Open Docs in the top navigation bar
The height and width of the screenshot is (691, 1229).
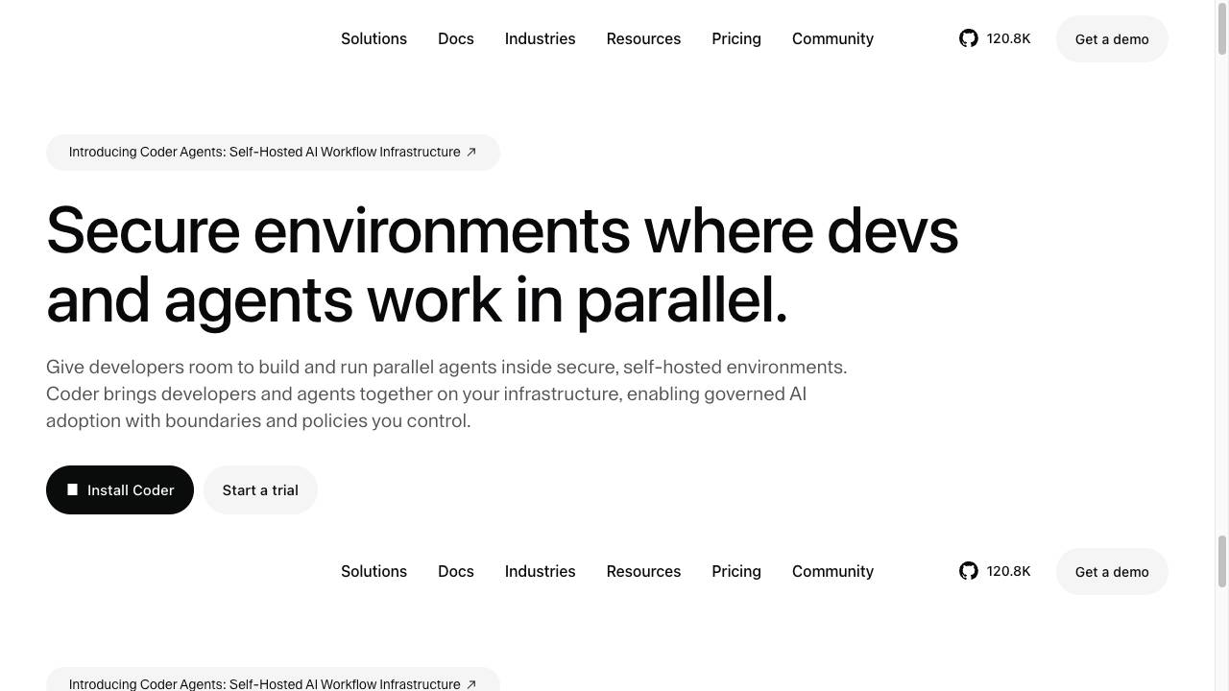[455, 38]
